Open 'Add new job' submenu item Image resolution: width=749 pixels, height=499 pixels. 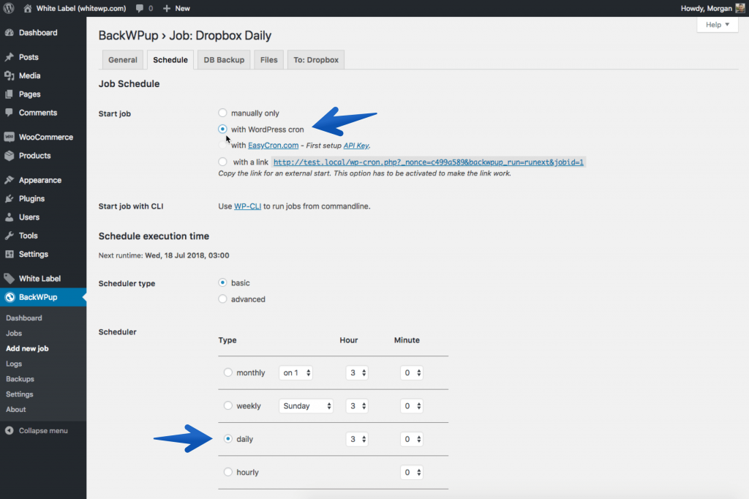[27, 348]
